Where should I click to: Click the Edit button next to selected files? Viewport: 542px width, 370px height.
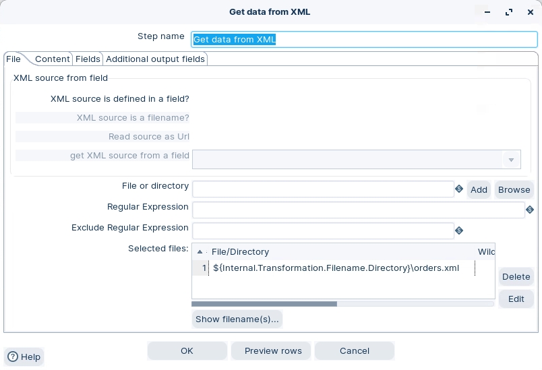click(x=516, y=299)
